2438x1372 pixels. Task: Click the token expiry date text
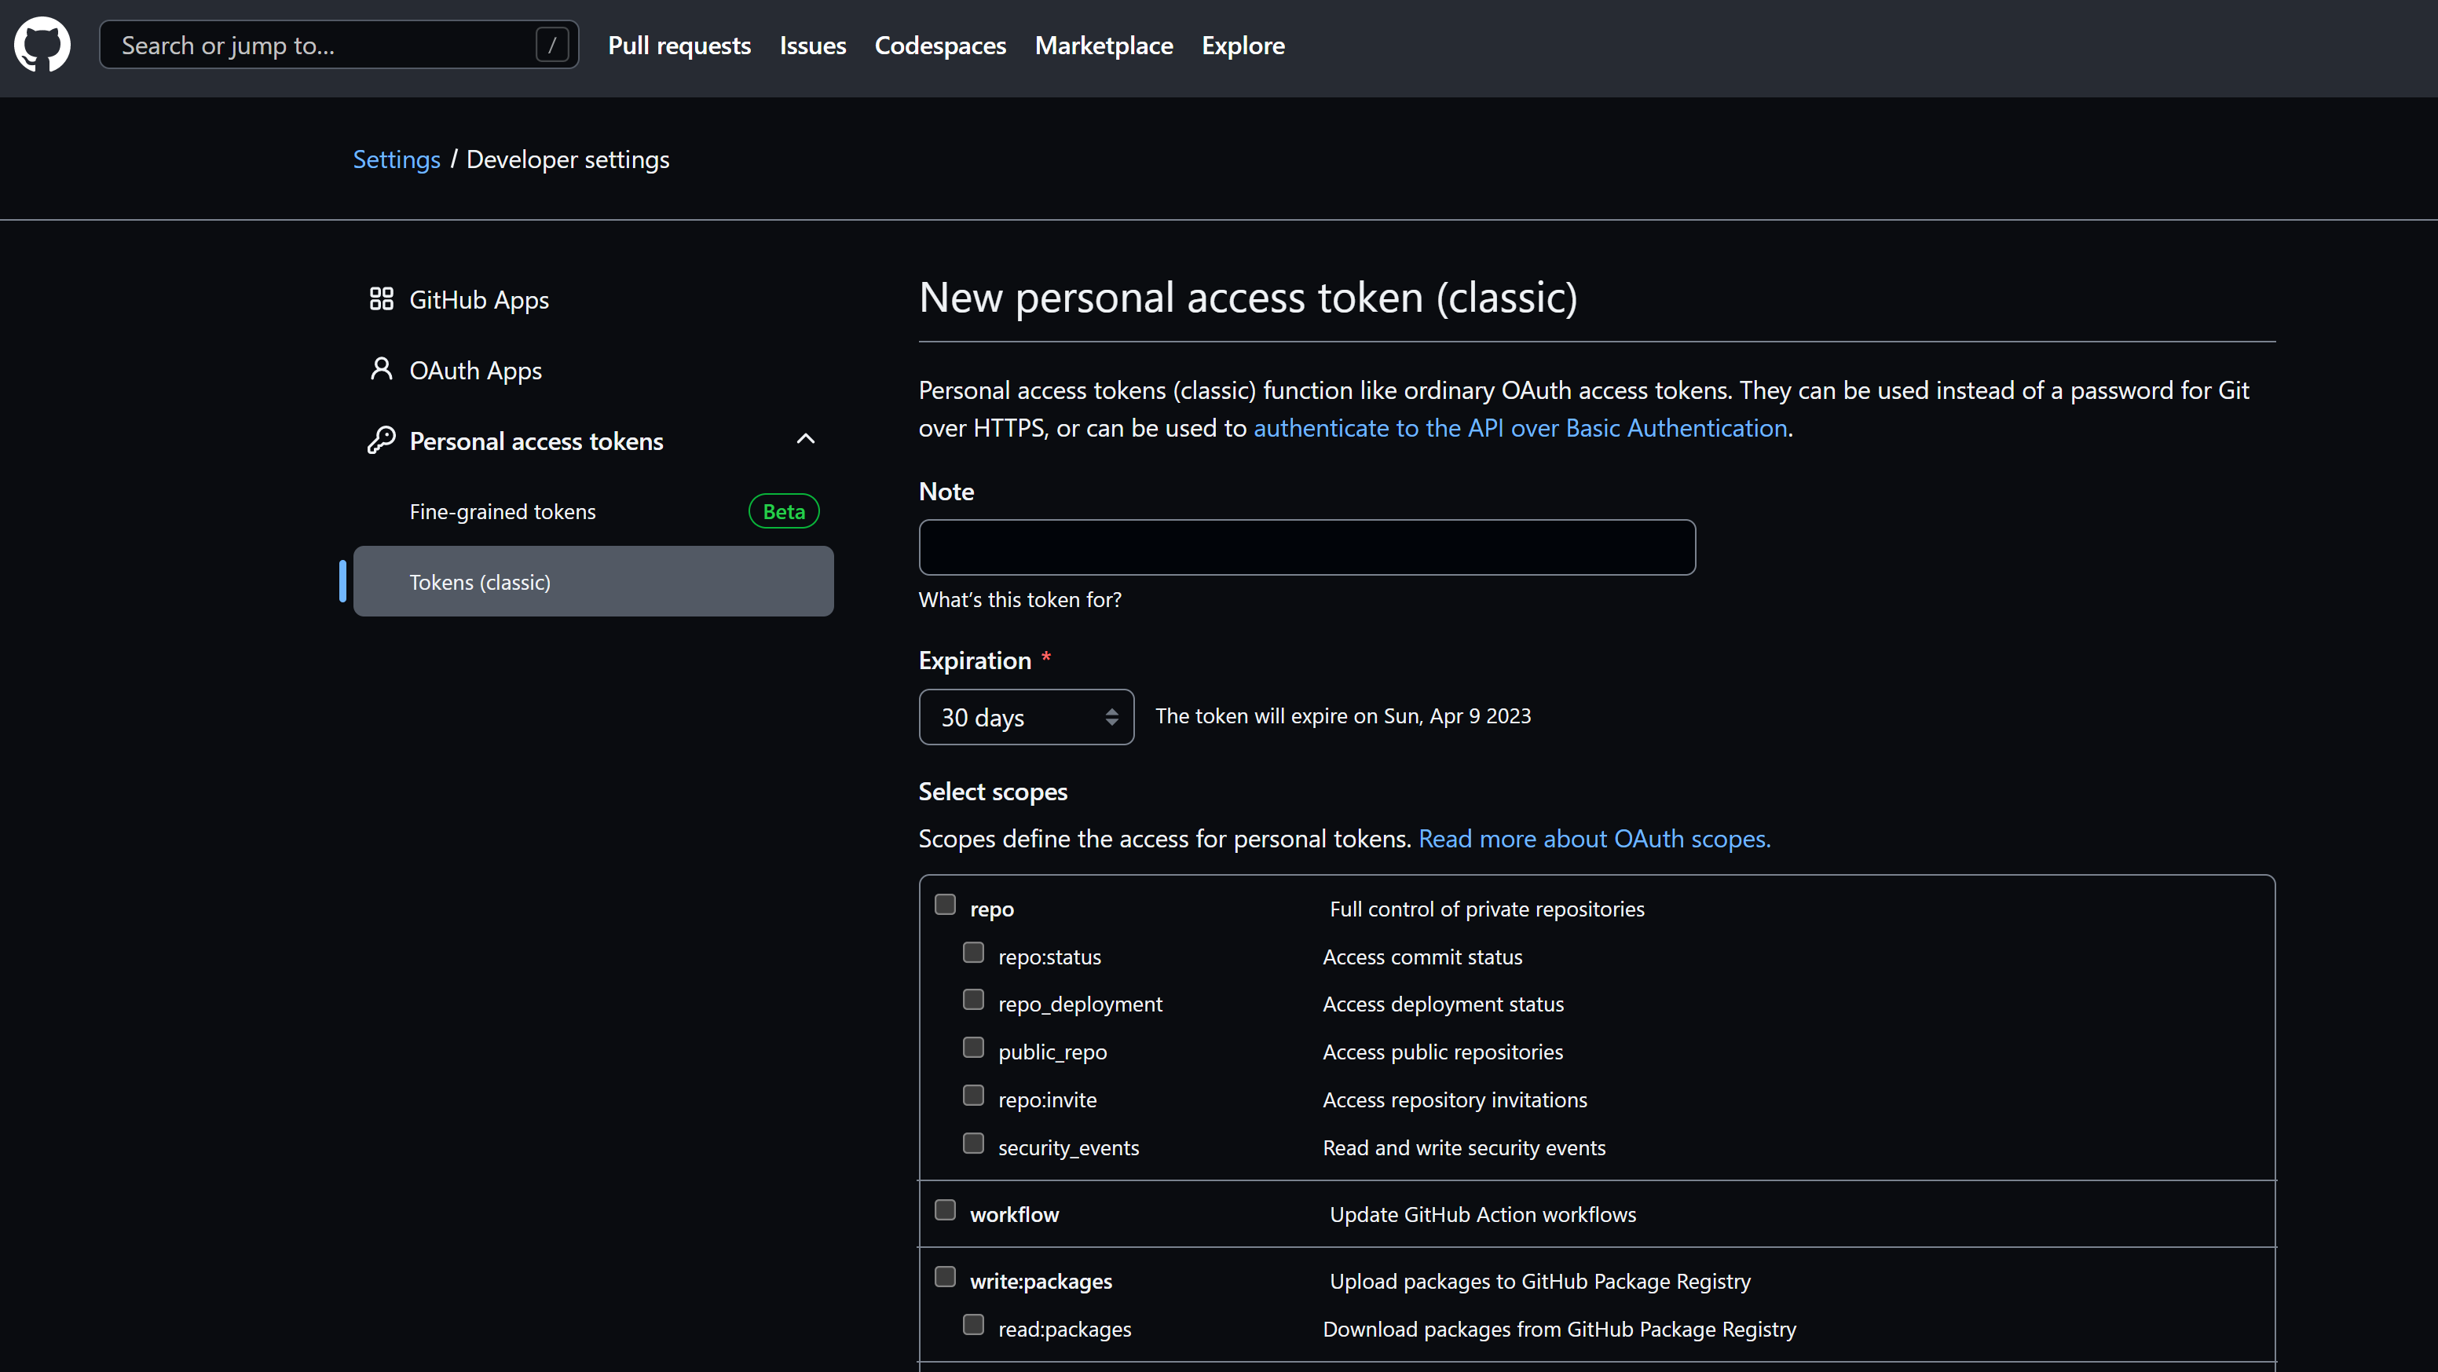pos(1342,715)
